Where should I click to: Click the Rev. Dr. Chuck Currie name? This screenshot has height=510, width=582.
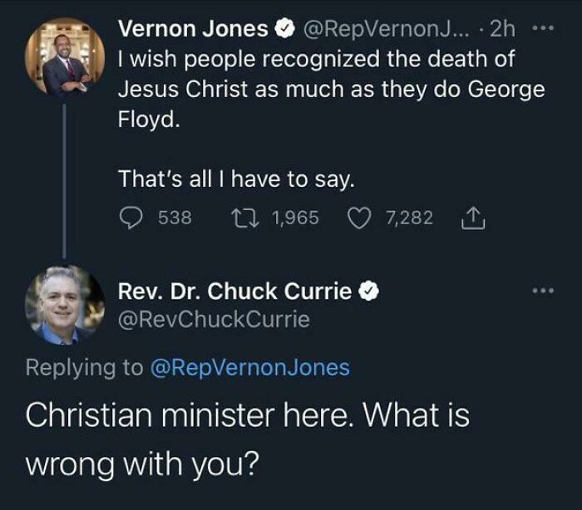tap(235, 292)
